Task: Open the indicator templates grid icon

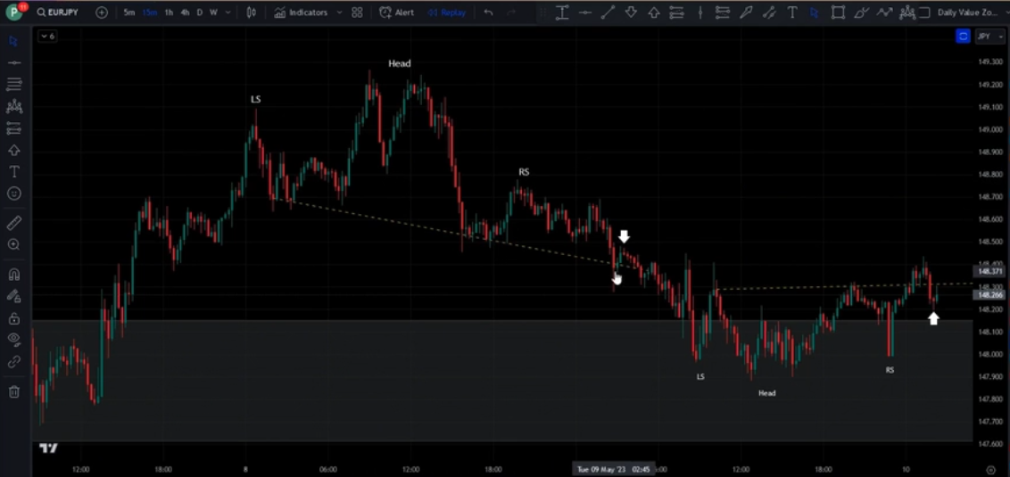Action: pos(358,12)
